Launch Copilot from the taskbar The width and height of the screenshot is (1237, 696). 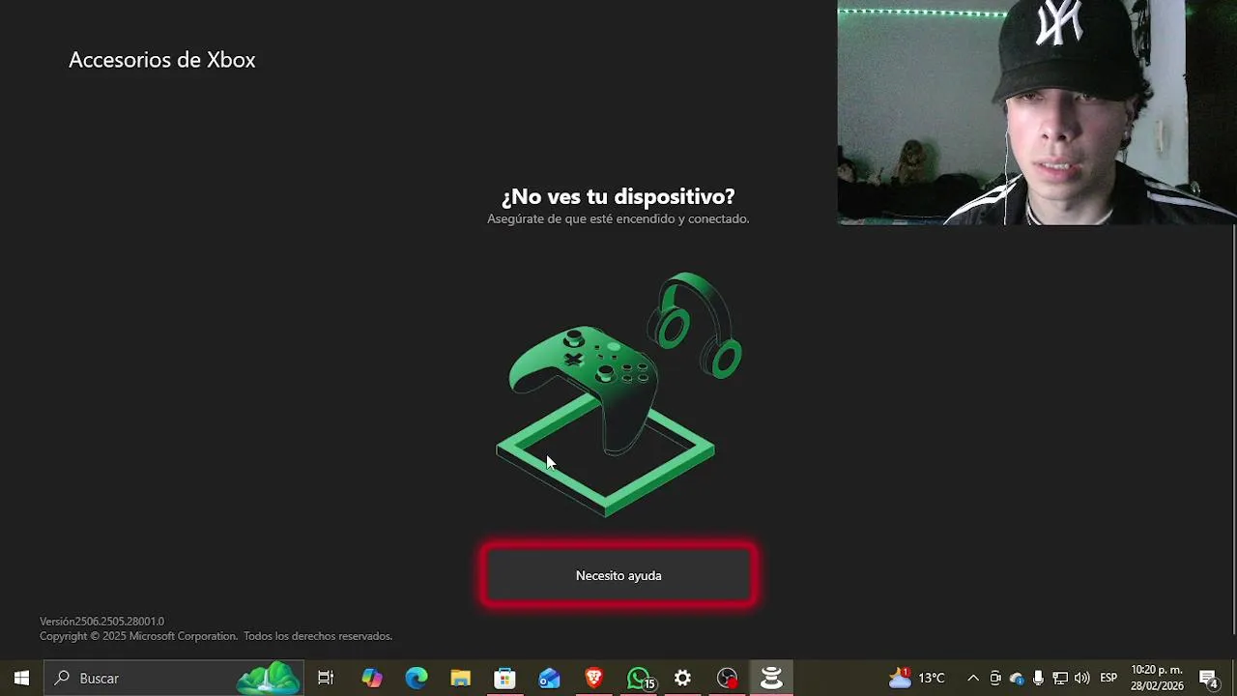371,678
